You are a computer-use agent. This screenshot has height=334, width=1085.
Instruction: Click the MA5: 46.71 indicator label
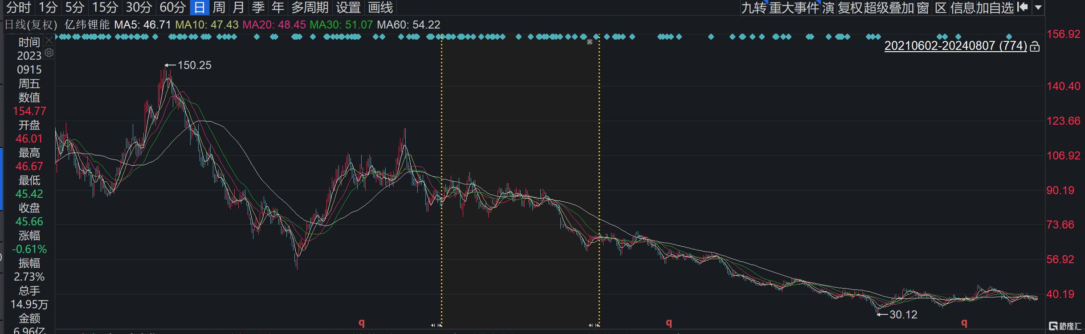click(x=143, y=24)
